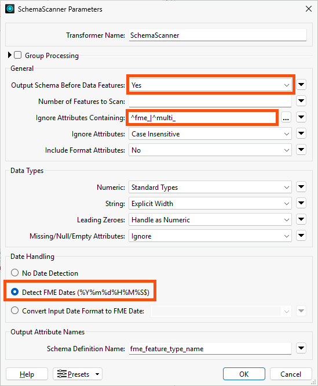This screenshot has width=318, height=386.
Task: Edit the Schema Definition Name field
Action: point(210,349)
